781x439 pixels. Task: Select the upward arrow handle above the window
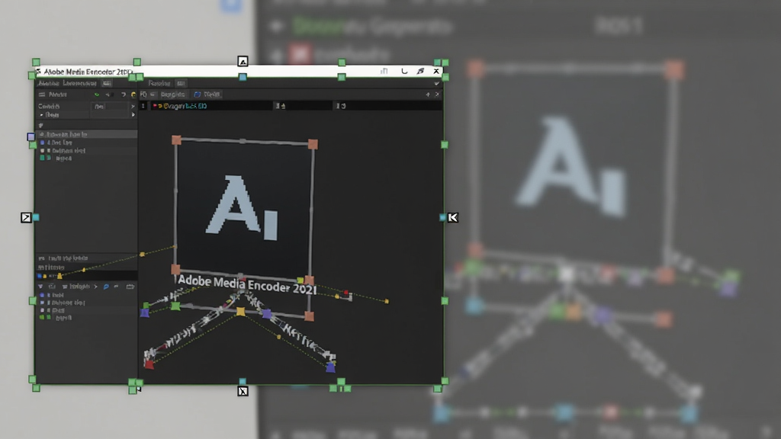tap(243, 61)
